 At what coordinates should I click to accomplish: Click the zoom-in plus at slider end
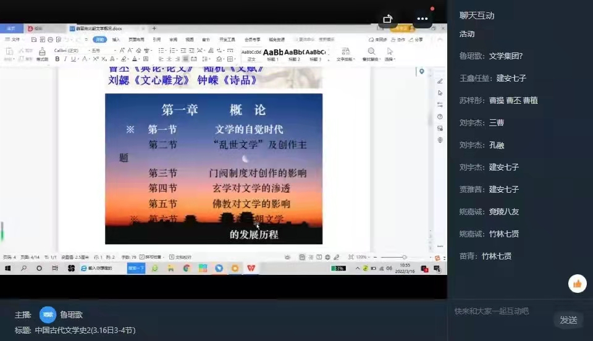[x=431, y=257]
